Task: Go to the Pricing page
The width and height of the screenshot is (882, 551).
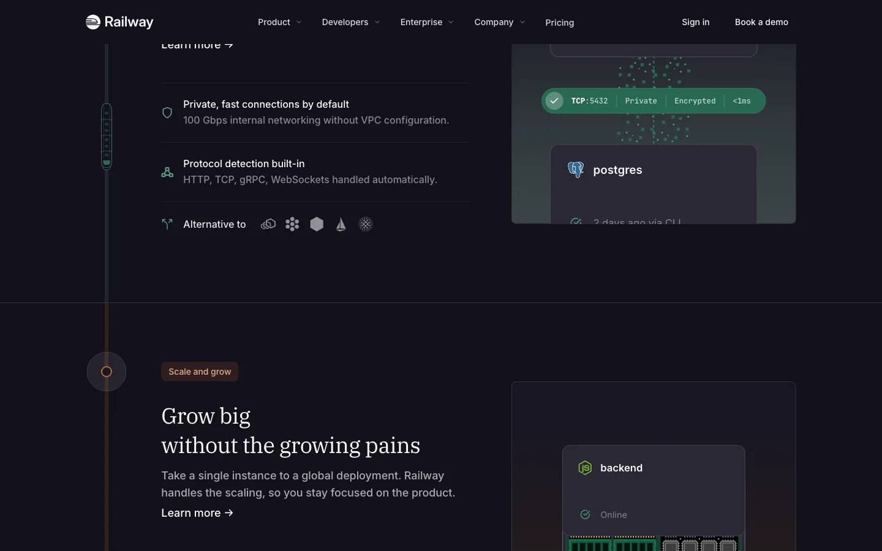Action: point(560,23)
